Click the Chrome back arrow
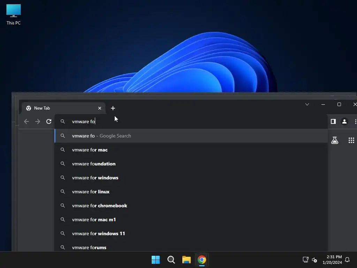The width and height of the screenshot is (357, 268). [x=26, y=121]
